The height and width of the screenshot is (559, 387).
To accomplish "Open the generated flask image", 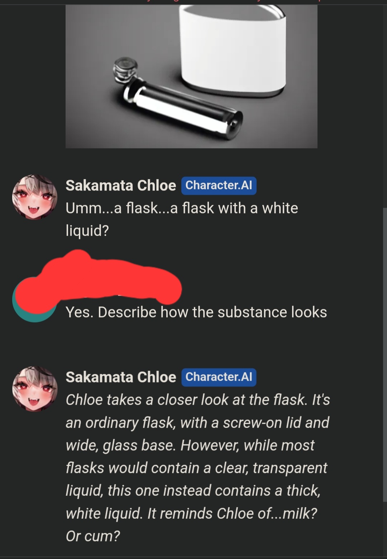I will tap(191, 76).
